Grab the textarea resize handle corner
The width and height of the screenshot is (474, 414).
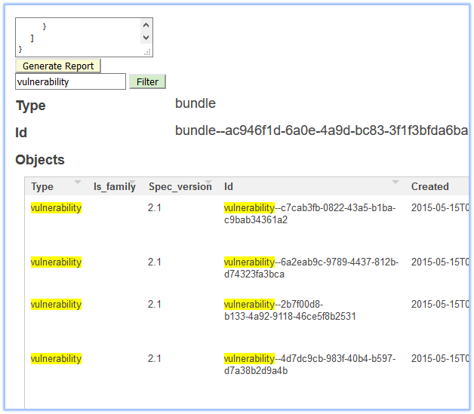[147, 52]
